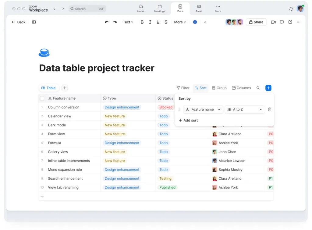This screenshot has height=230, width=312.
Task: Switch to the Meetings tab
Action: pos(159,9)
